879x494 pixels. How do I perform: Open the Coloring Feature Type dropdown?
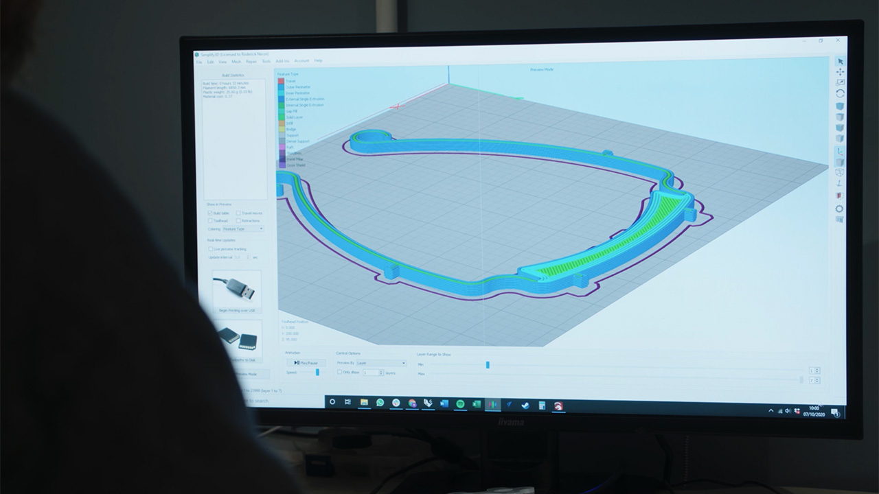(x=243, y=228)
